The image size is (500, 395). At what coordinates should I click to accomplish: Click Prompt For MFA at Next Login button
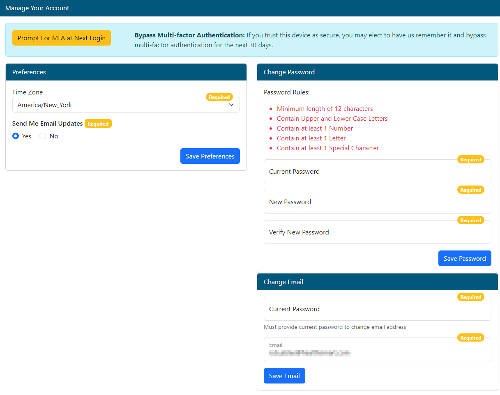pos(62,38)
